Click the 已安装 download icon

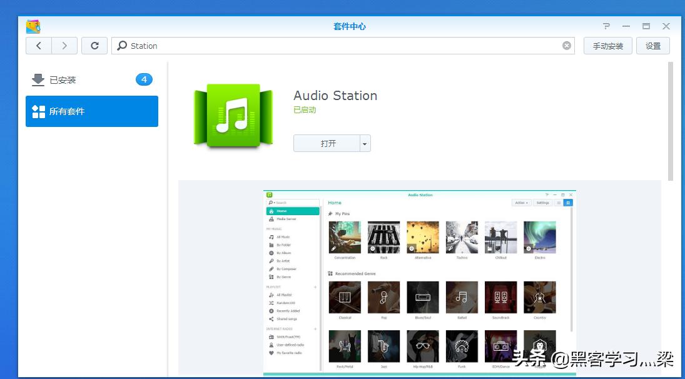(x=38, y=80)
